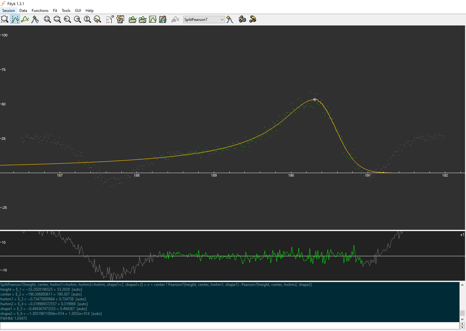Viewport: 466px width, 331px height.
Task: Open the Fit menu
Action: coord(55,11)
